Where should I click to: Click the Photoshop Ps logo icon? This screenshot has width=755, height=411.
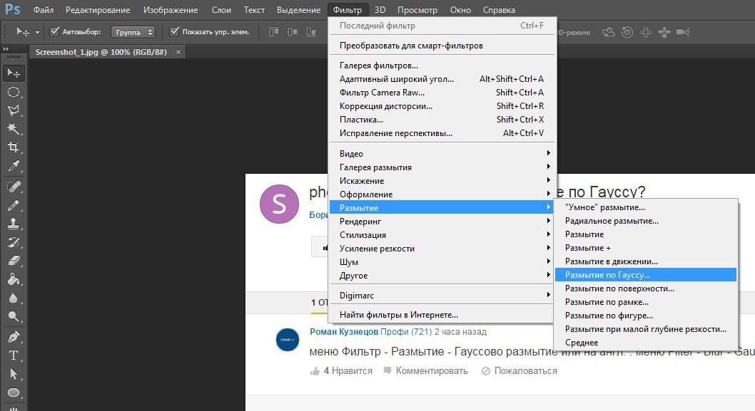tap(13, 9)
